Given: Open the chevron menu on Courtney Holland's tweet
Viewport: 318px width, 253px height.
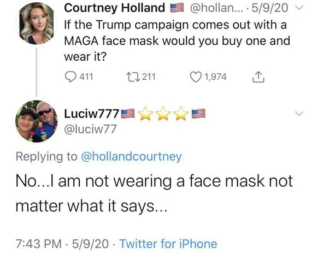Looking at the screenshot, I should 299,8.
